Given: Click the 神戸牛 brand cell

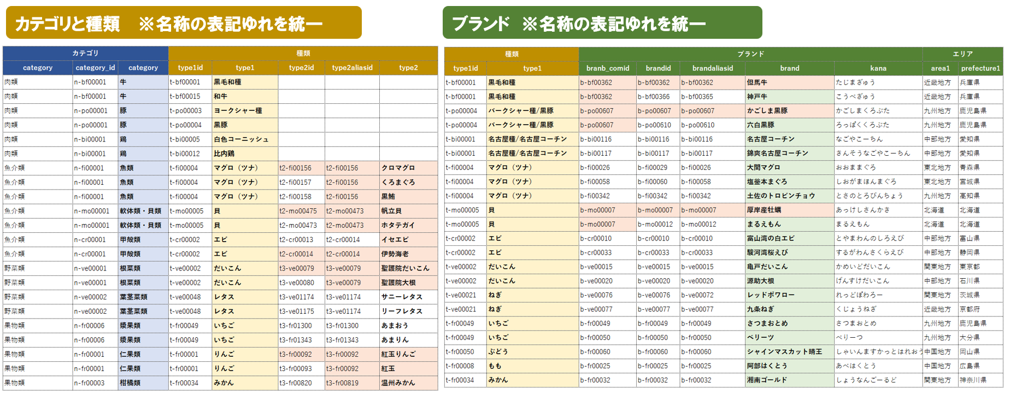Looking at the screenshot, I should [x=790, y=97].
